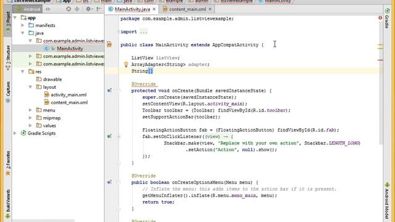Select activity_main.xml in the layout folder

[x=69, y=94]
